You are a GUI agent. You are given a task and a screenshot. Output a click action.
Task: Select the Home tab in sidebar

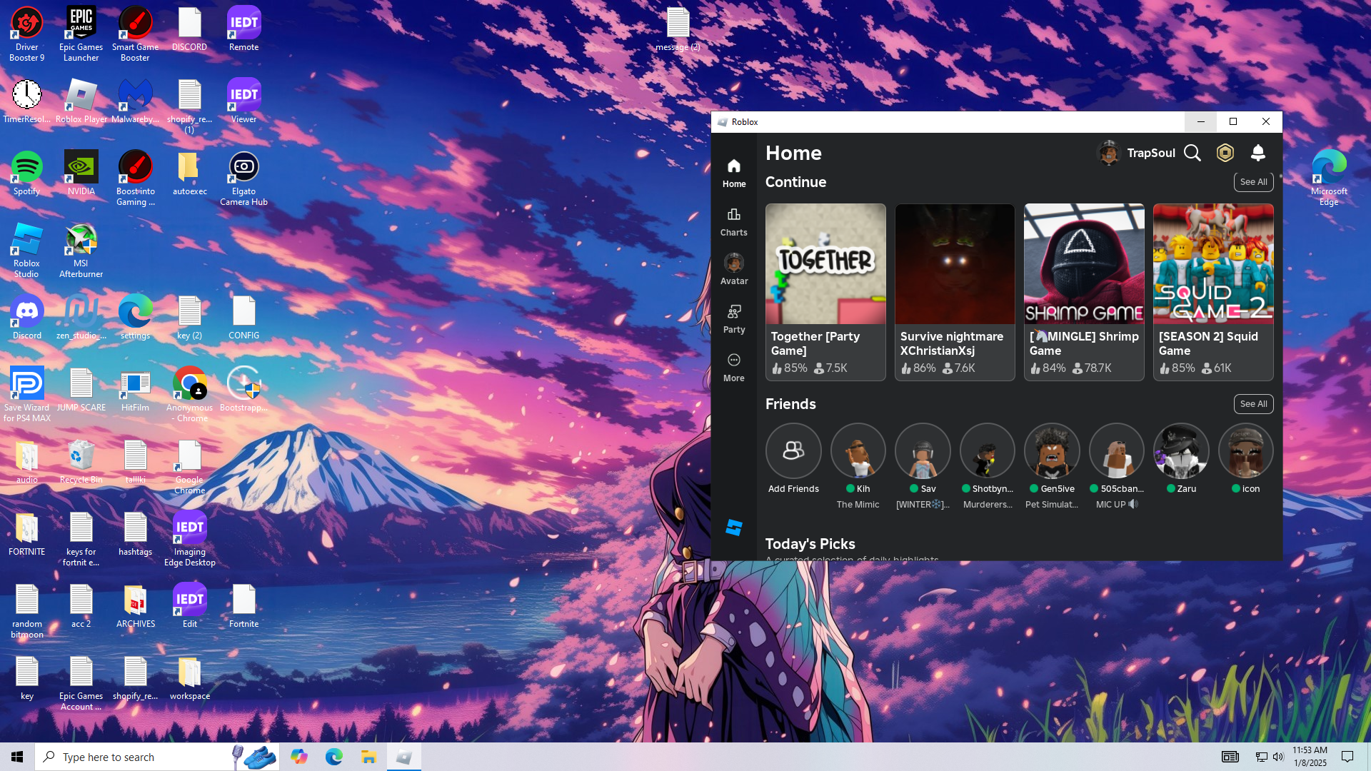pyautogui.click(x=733, y=173)
